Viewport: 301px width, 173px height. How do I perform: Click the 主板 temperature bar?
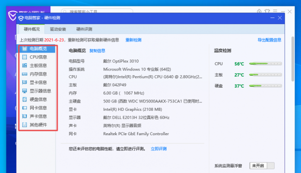tap(265, 75)
